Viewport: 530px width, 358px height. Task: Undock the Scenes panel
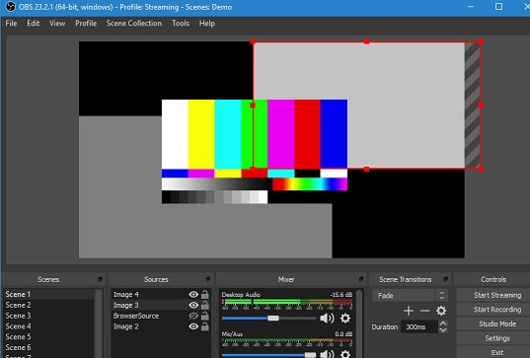point(100,279)
